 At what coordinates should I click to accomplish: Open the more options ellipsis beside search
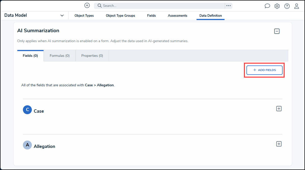[228, 6]
